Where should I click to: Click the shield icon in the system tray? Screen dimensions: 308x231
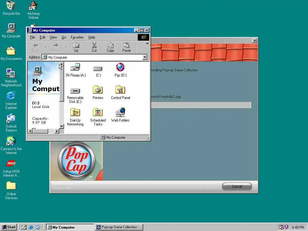point(286,227)
